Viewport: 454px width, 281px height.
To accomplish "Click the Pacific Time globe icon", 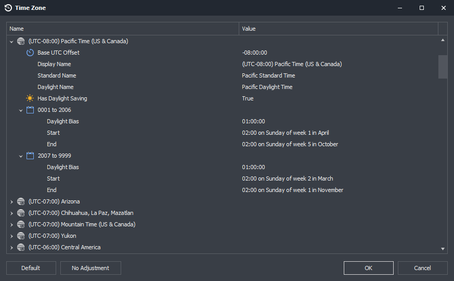I will [21, 41].
